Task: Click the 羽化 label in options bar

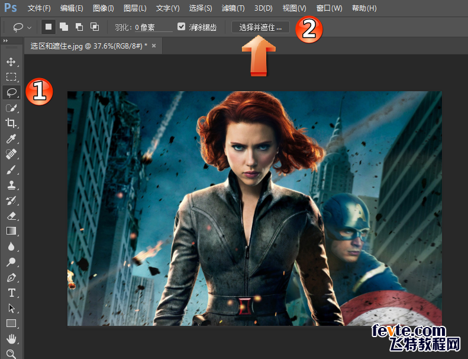Action: click(123, 27)
